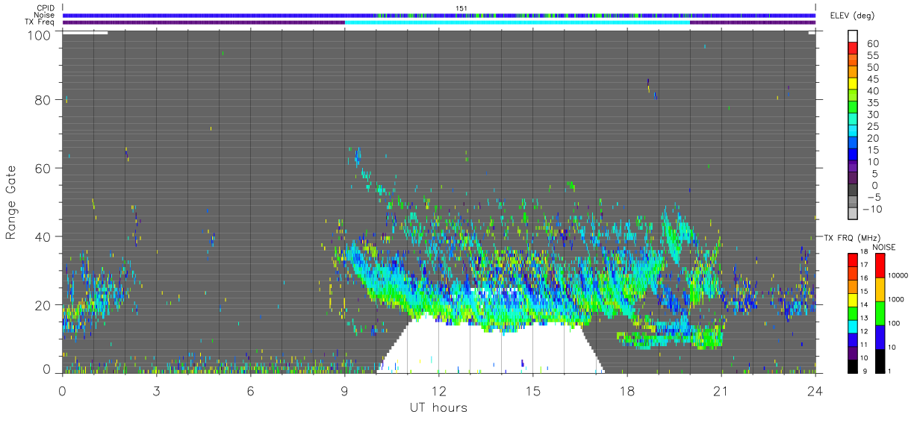This screenshot has height=423, width=917.
Task: Click the yellow segment of ELEV colorbar
Action: (853, 83)
